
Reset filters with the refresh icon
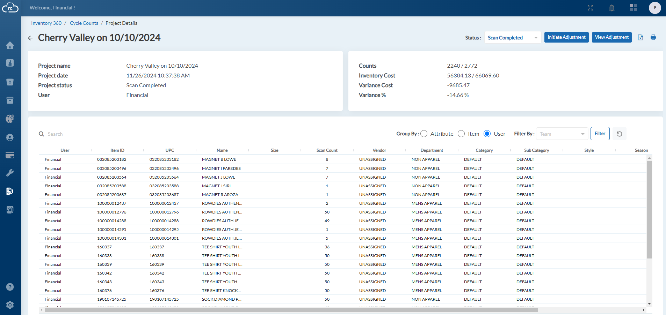coord(620,134)
